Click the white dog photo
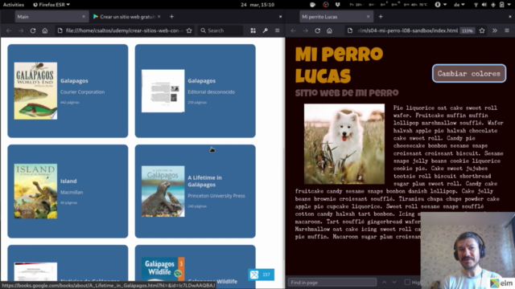 click(x=344, y=144)
